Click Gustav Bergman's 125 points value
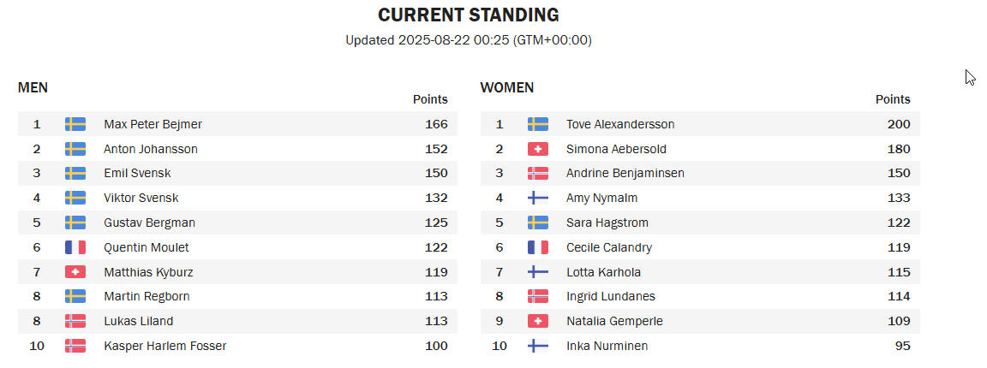Screen dimensions: 987x368 click(436, 223)
